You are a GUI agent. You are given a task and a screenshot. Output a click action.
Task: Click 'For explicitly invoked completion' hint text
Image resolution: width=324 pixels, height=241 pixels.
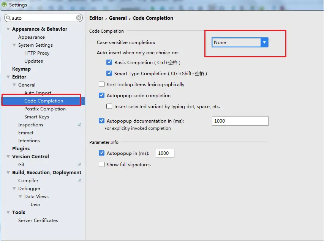coord(138,128)
